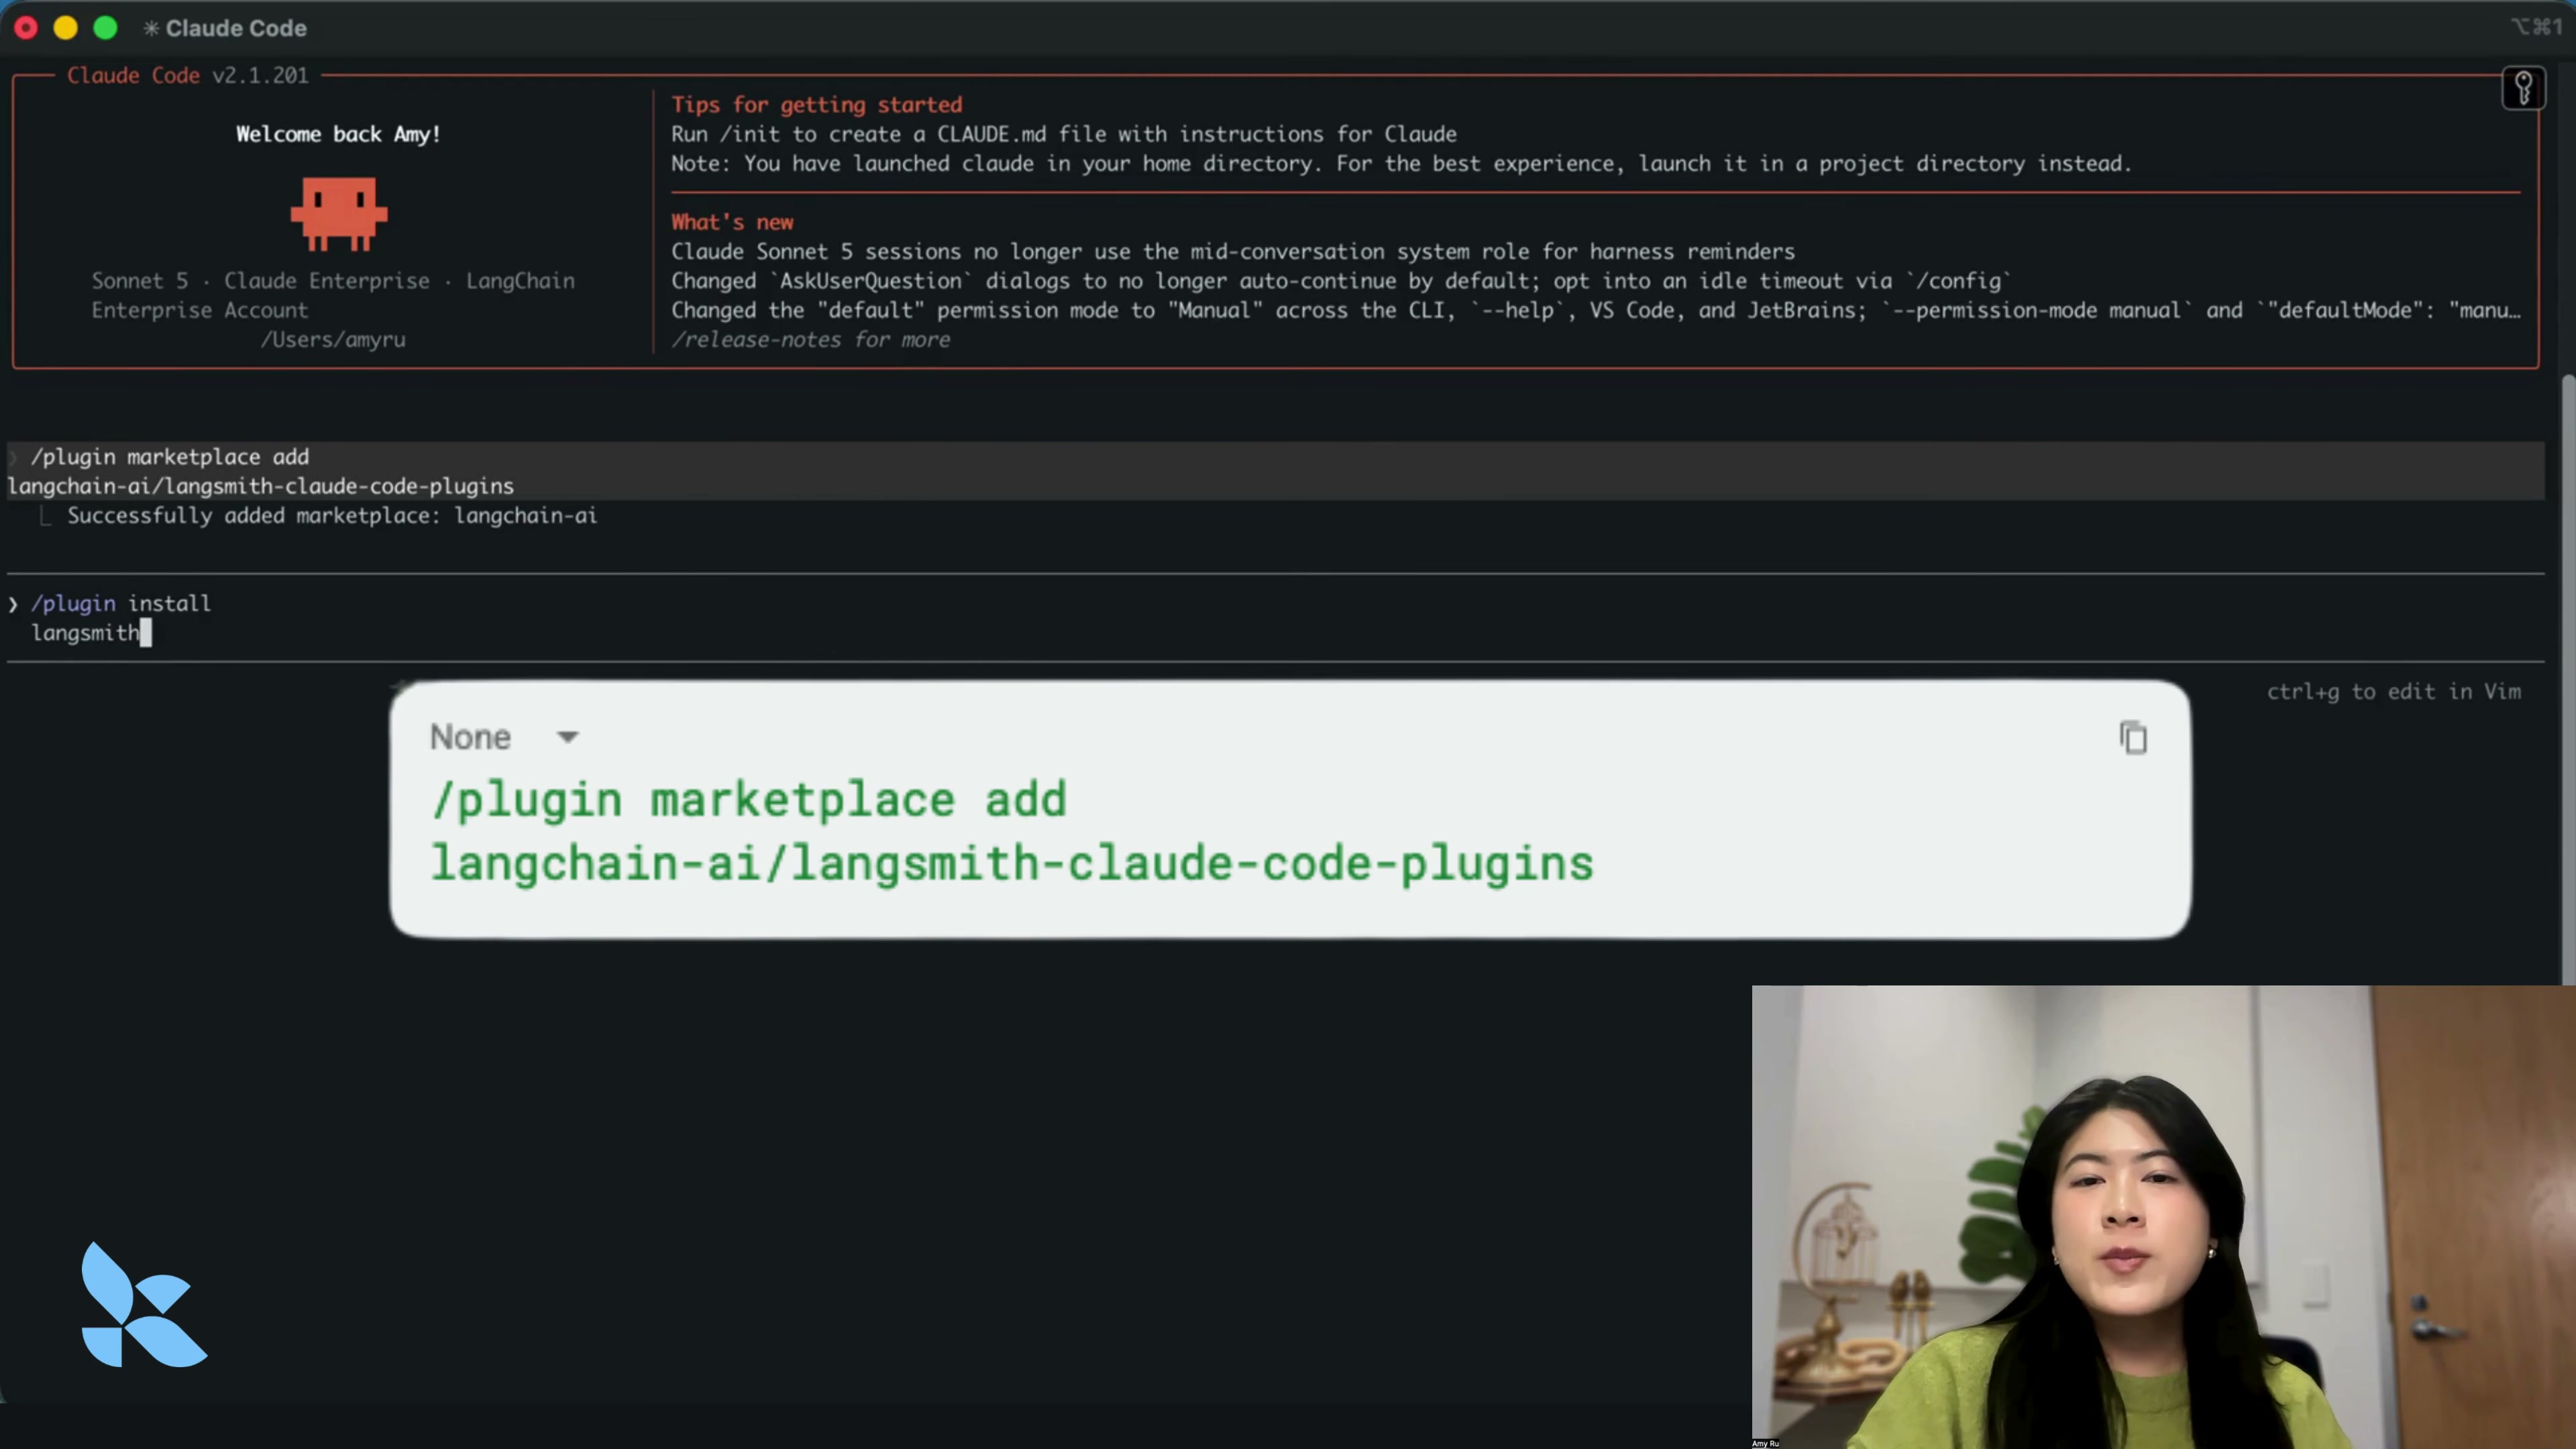Click the Claude Code window title
2576x1449 pixels.
point(236,28)
